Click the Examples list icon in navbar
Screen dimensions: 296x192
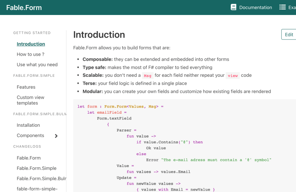tap(283, 7)
